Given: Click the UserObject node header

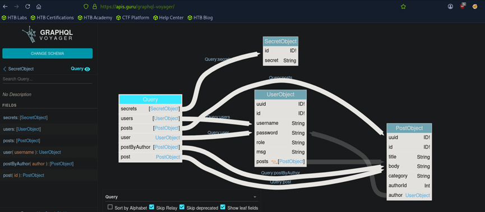Looking at the screenshot, I should coord(280,94).
